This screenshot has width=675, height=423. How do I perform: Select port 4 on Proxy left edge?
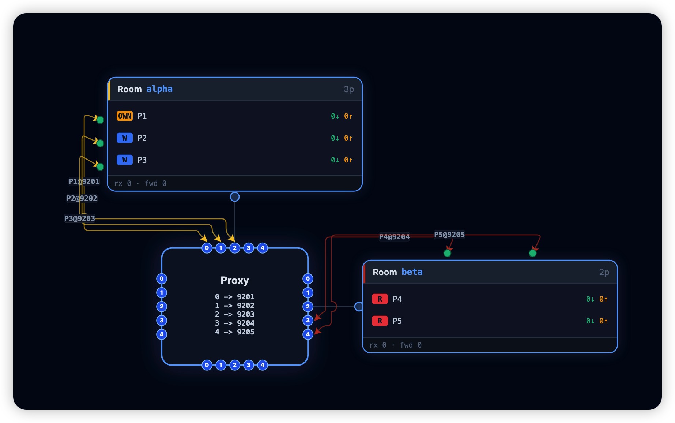162,334
